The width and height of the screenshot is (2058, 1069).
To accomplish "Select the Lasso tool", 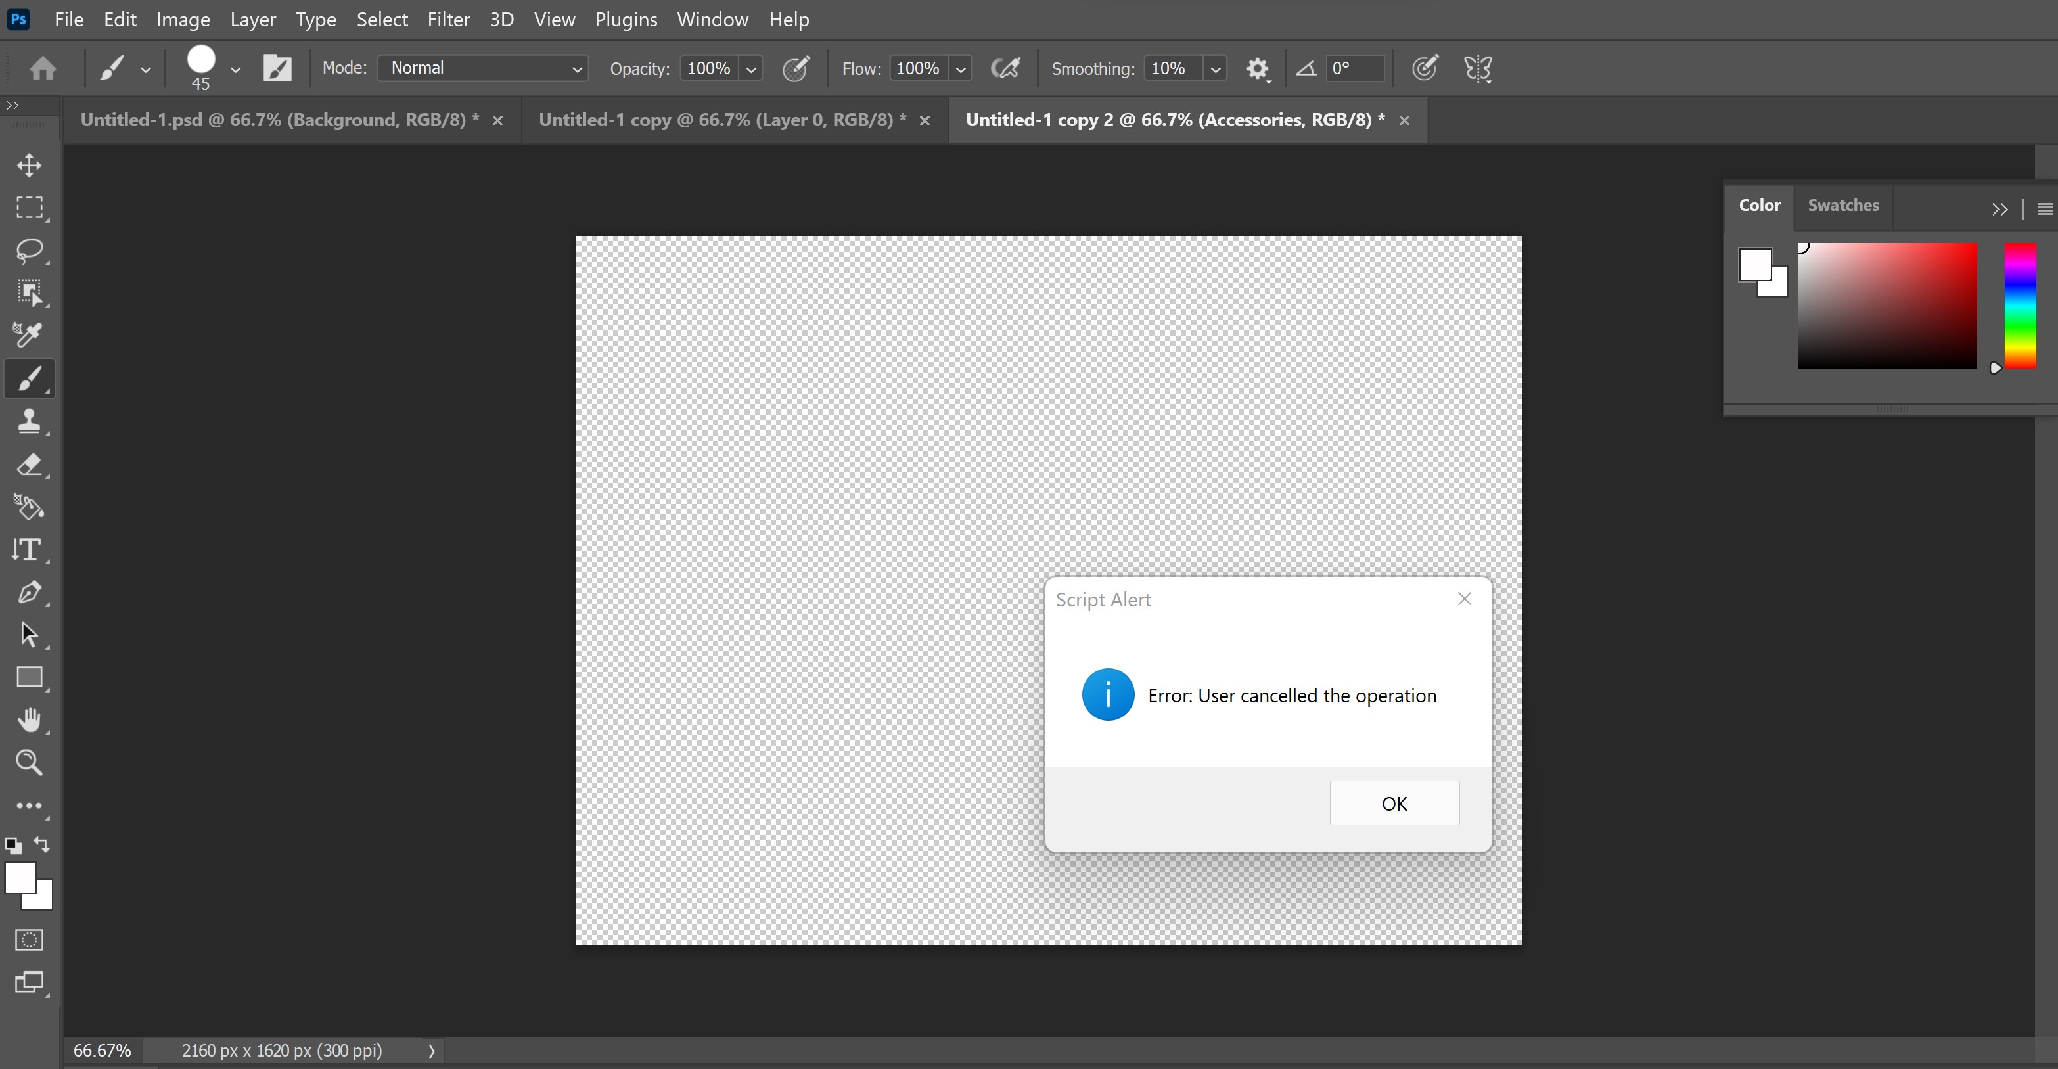I will coord(30,252).
